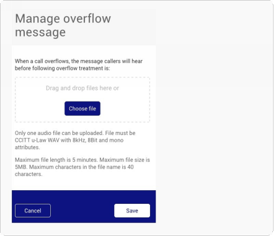Click the 'Only one audio file' requirements paragraph

(75, 140)
